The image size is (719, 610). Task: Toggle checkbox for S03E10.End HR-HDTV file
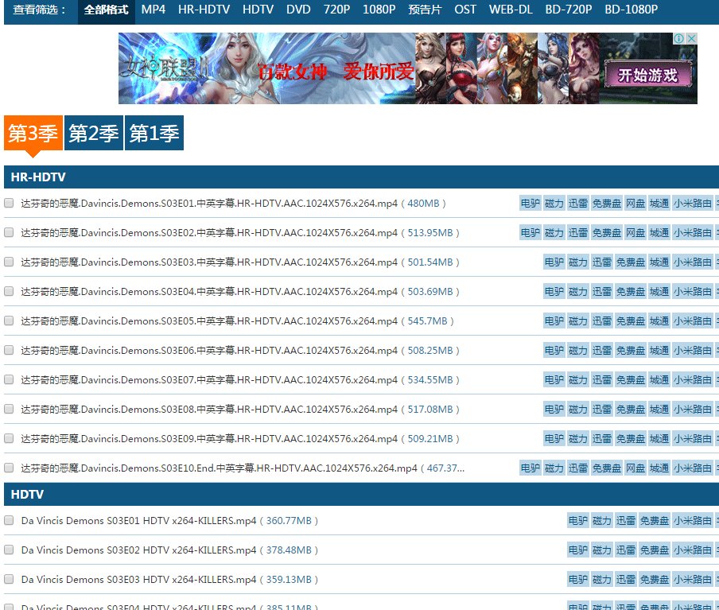(x=9, y=468)
